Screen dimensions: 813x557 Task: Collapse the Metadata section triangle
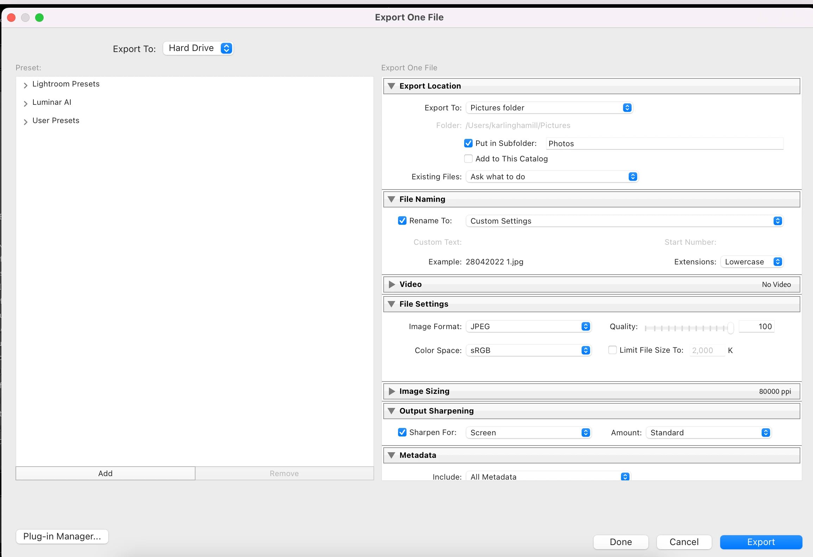click(391, 455)
